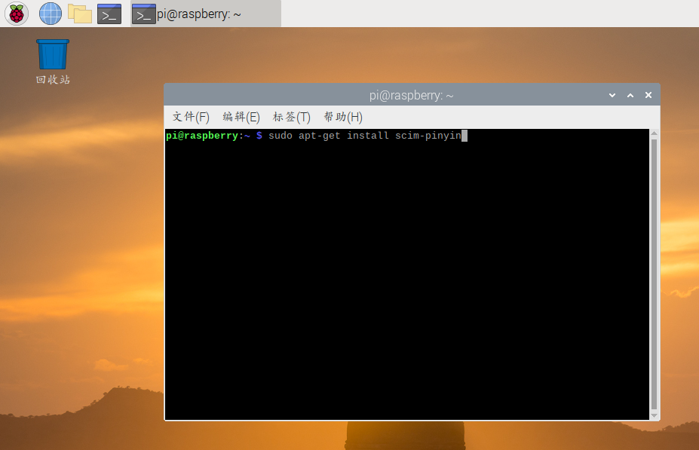Screen dimensions: 699x450
Task: Click the terminal scrollbar up arrow
Action: [x=654, y=133]
